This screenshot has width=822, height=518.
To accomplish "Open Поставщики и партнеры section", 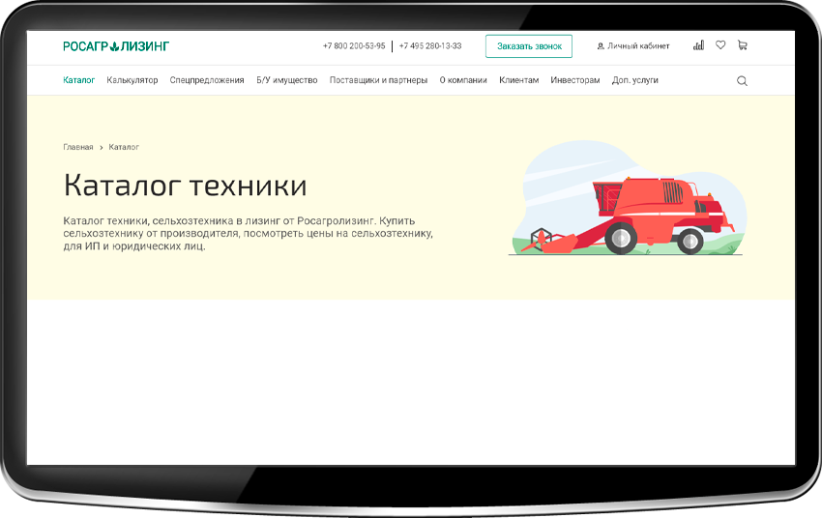I will [x=378, y=80].
